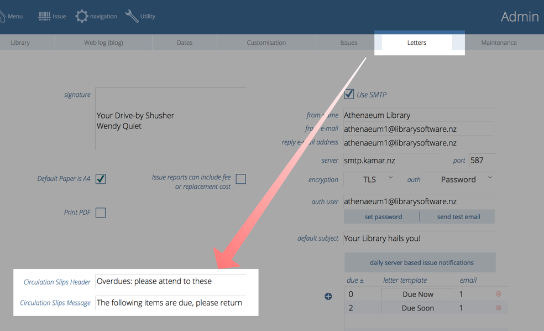Select the Due Soon letter template

(417, 308)
